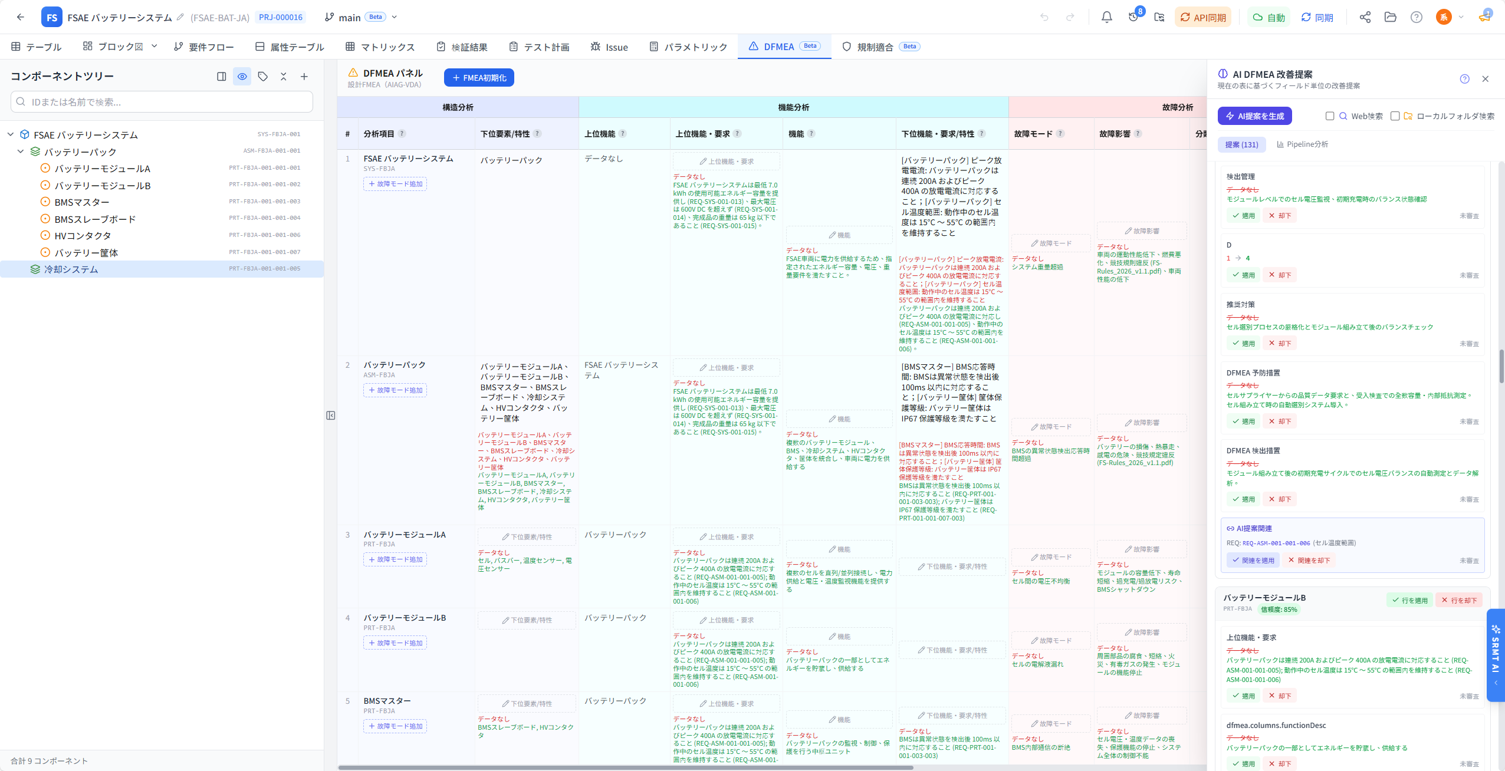1505x771 pixels.
Task: Click the back arrow icon at top left
Action: [x=21, y=17]
